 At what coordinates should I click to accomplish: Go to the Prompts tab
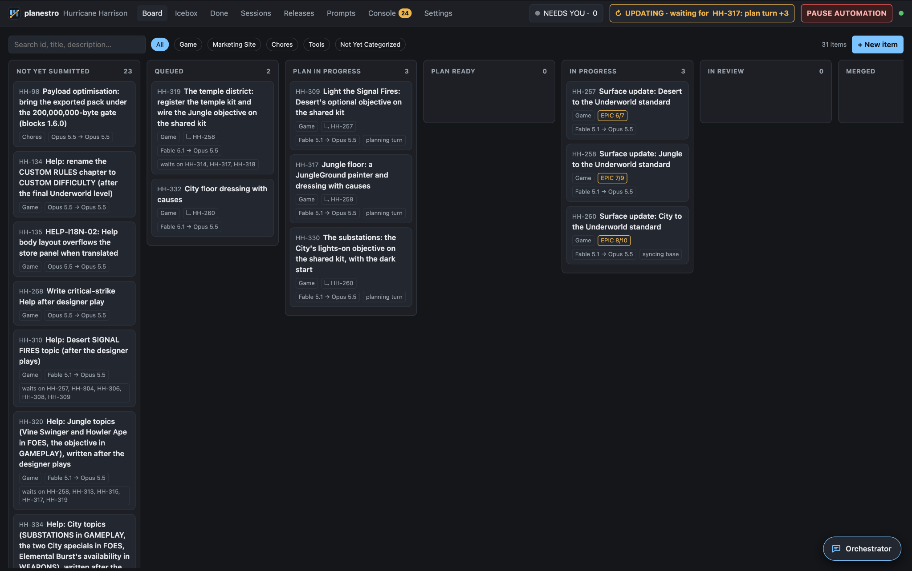coord(341,13)
